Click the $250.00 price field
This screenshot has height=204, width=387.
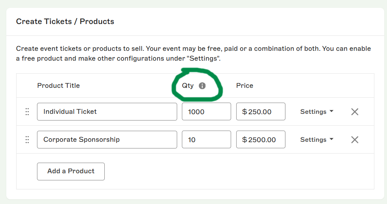coord(261,111)
